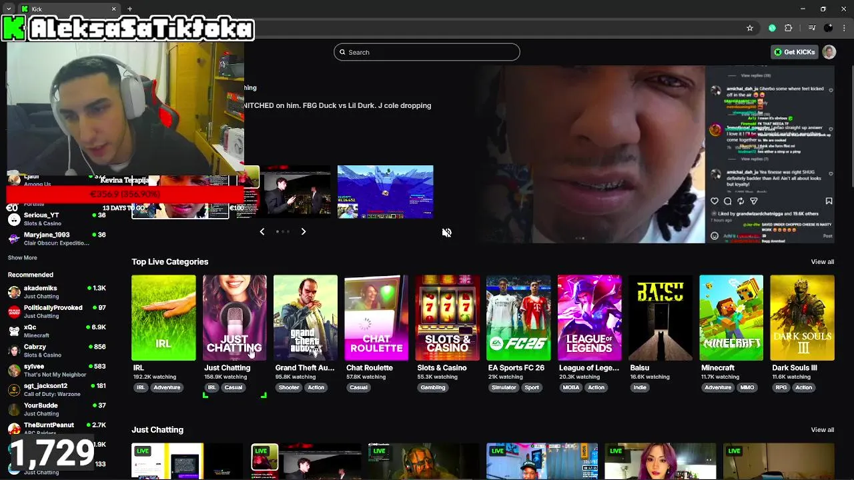Open the Chrome extensions puzzle icon
This screenshot has height=480, width=854.
click(x=789, y=28)
